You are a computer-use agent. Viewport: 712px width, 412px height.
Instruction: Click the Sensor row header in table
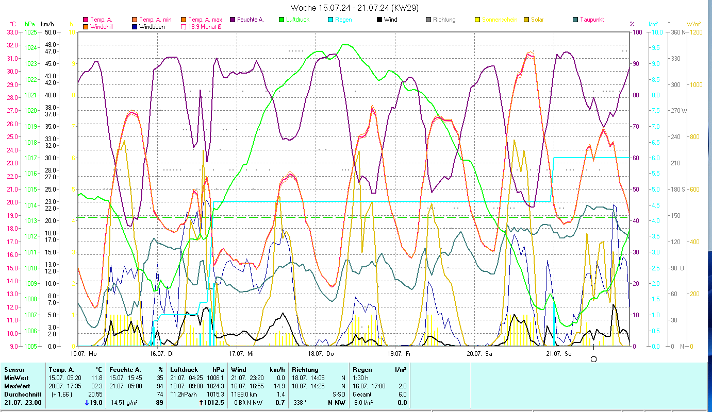pos(14,370)
